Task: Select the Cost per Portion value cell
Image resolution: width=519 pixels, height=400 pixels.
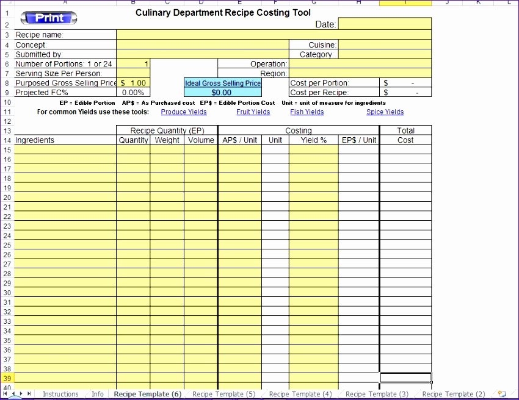Action: pyautogui.click(x=405, y=83)
